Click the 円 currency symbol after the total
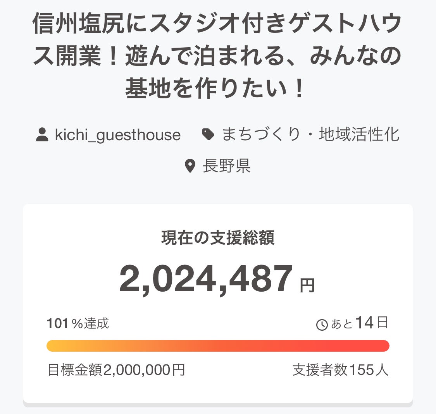Viewport: 436px width, 414px height. click(x=307, y=286)
